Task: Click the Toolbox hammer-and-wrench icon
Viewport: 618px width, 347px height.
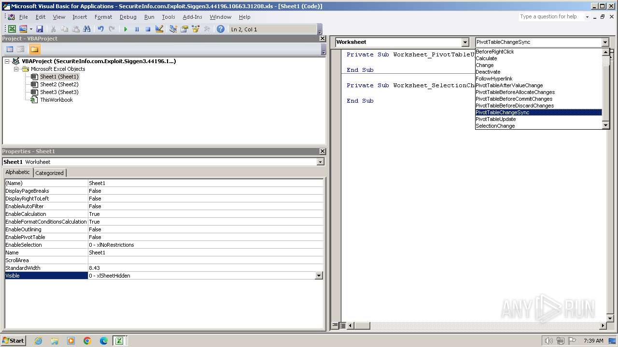Action: pyautogui.click(x=207, y=29)
